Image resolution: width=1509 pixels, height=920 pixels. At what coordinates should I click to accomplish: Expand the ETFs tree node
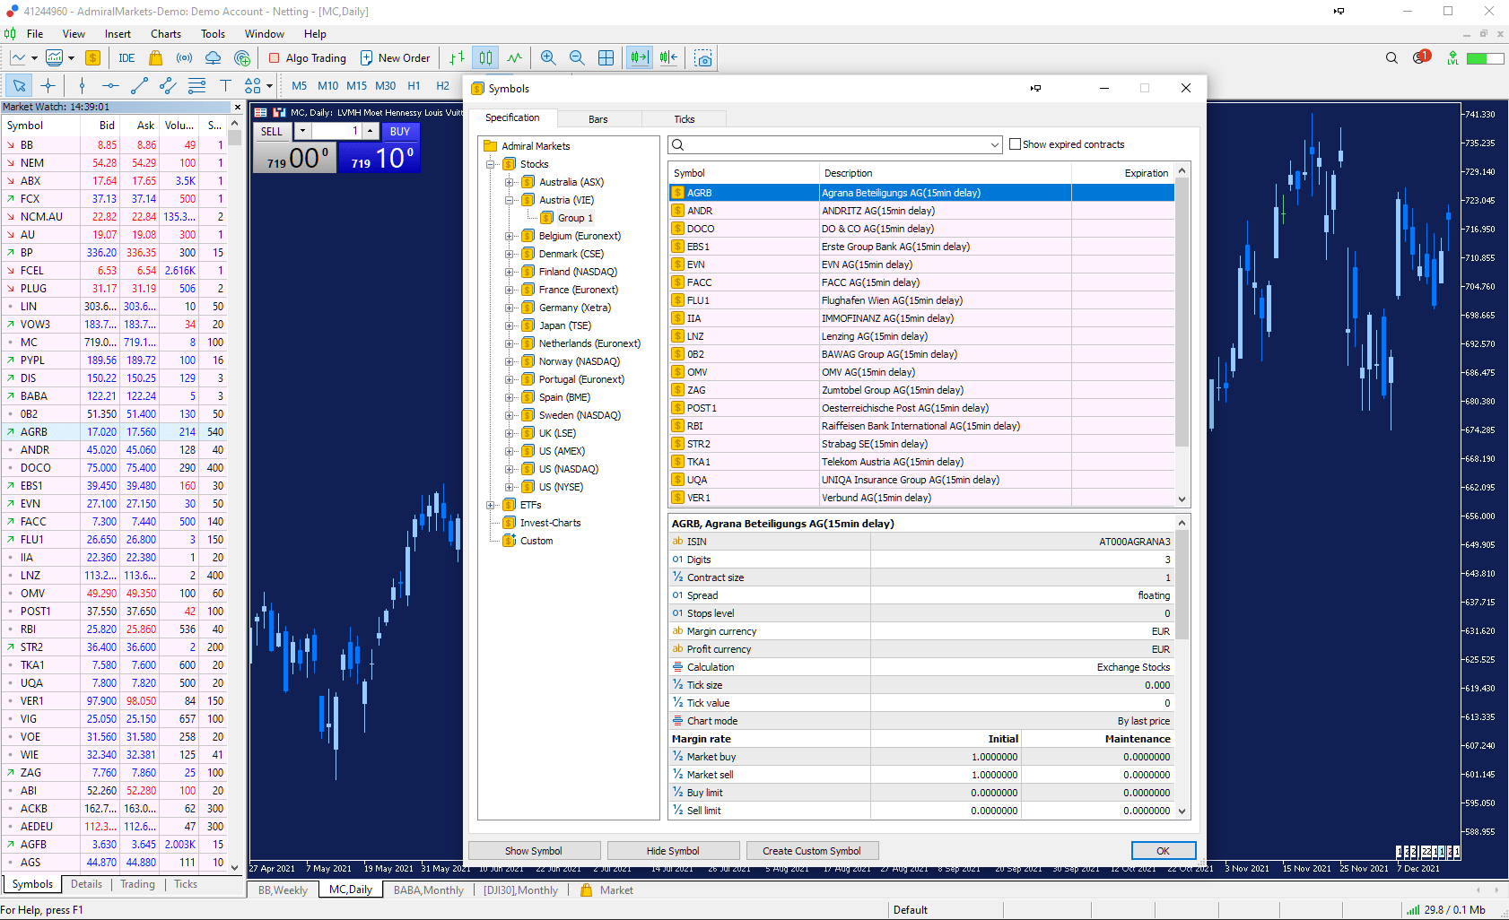tap(491, 505)
